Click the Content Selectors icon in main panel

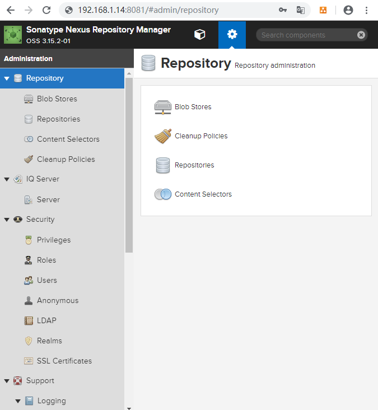pyautogui.click(x=163, y=194)
